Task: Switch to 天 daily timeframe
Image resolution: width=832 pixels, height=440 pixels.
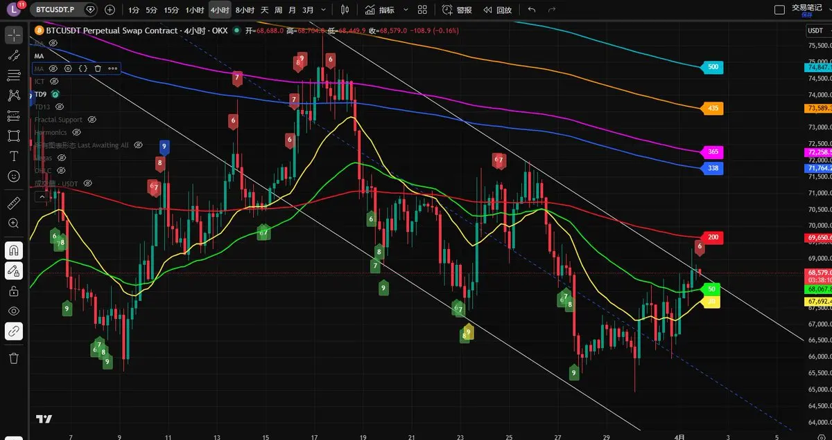Action: click(264, 10)
